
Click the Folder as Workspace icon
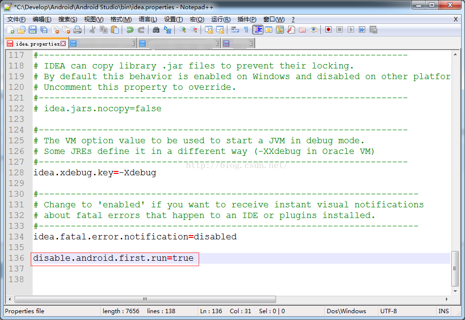(302, 30)
